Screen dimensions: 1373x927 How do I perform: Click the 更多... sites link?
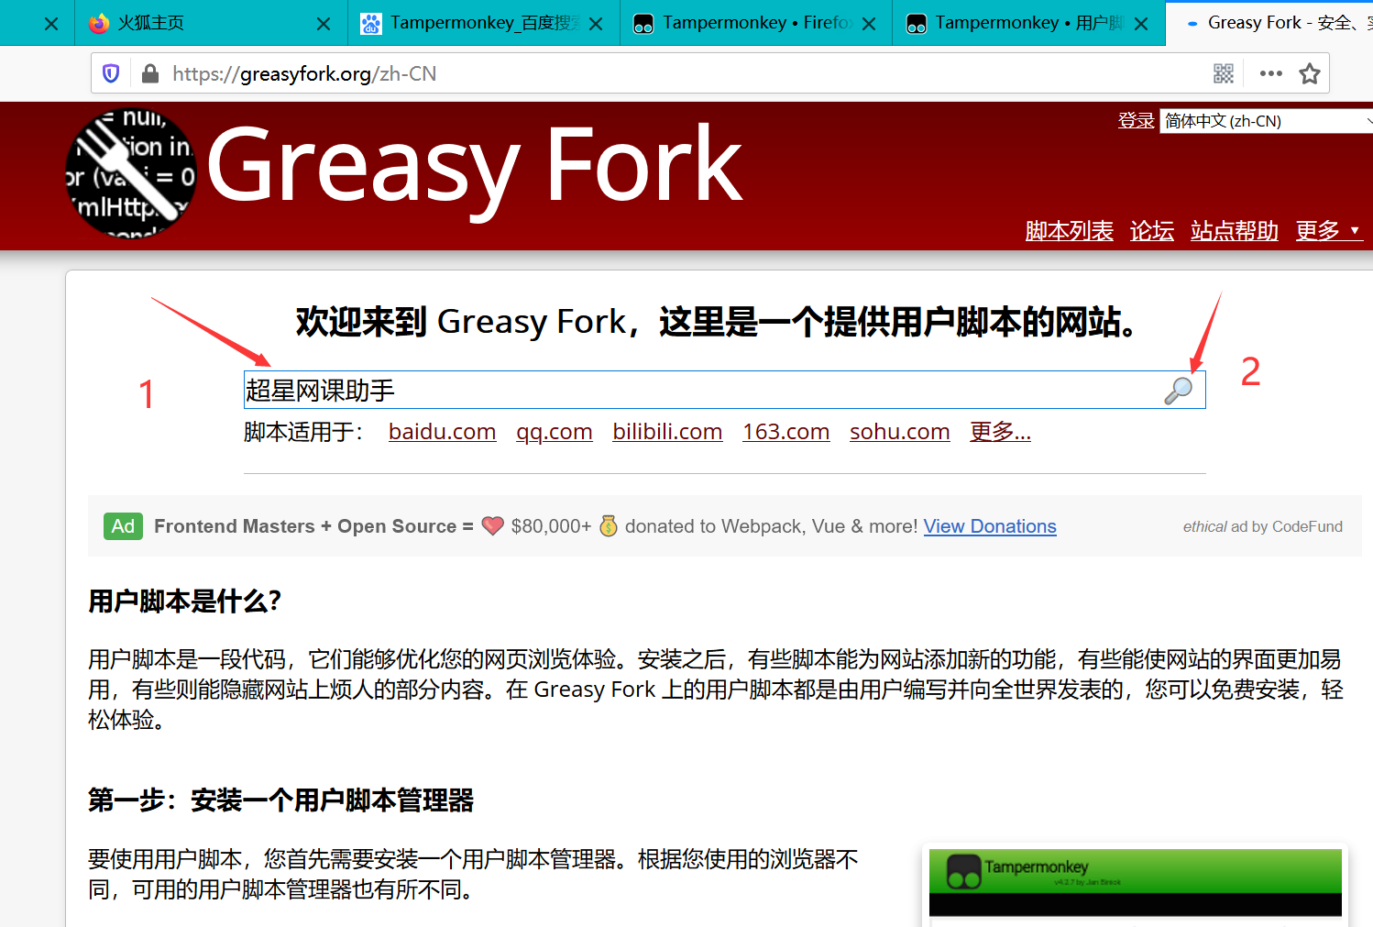[x=1000, y=432]
